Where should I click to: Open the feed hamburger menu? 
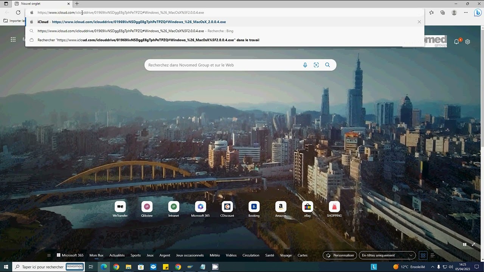(49, 255)
